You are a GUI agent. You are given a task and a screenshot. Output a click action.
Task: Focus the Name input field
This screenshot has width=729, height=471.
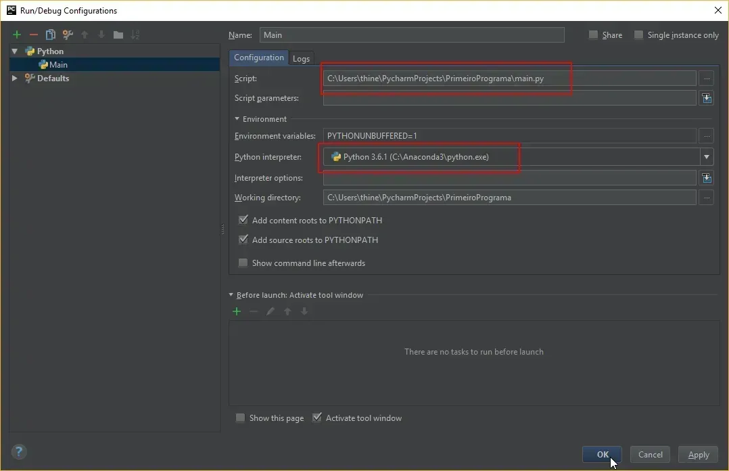(x=412, y=35)
